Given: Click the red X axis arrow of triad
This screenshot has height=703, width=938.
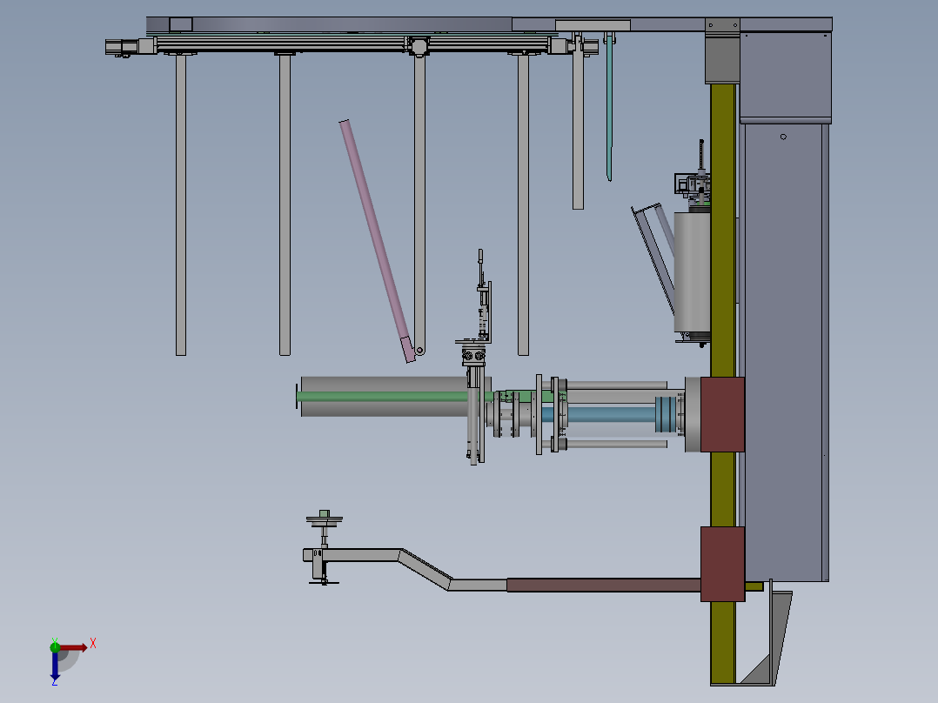Looking at the screenshot, I should coord(73,647).
